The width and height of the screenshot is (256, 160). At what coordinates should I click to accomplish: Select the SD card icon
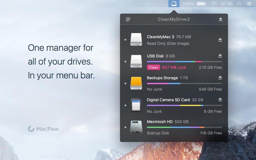coord(136,105)
